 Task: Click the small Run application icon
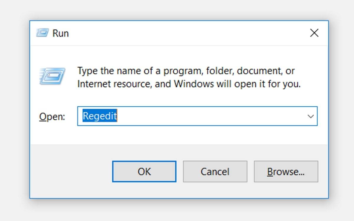coord(42,33)
